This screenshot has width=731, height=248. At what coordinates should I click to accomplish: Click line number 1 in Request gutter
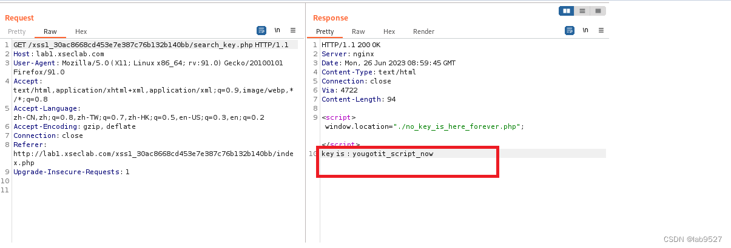tap(6, 45)
